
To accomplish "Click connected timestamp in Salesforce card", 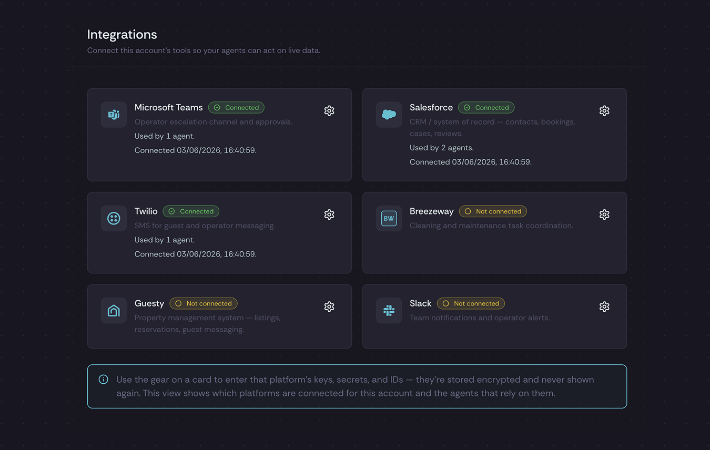I will 471,162.
